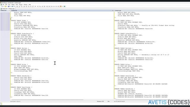Open the Window menu
This screenshot has width=190, height=107.
[x=26, y=5]
